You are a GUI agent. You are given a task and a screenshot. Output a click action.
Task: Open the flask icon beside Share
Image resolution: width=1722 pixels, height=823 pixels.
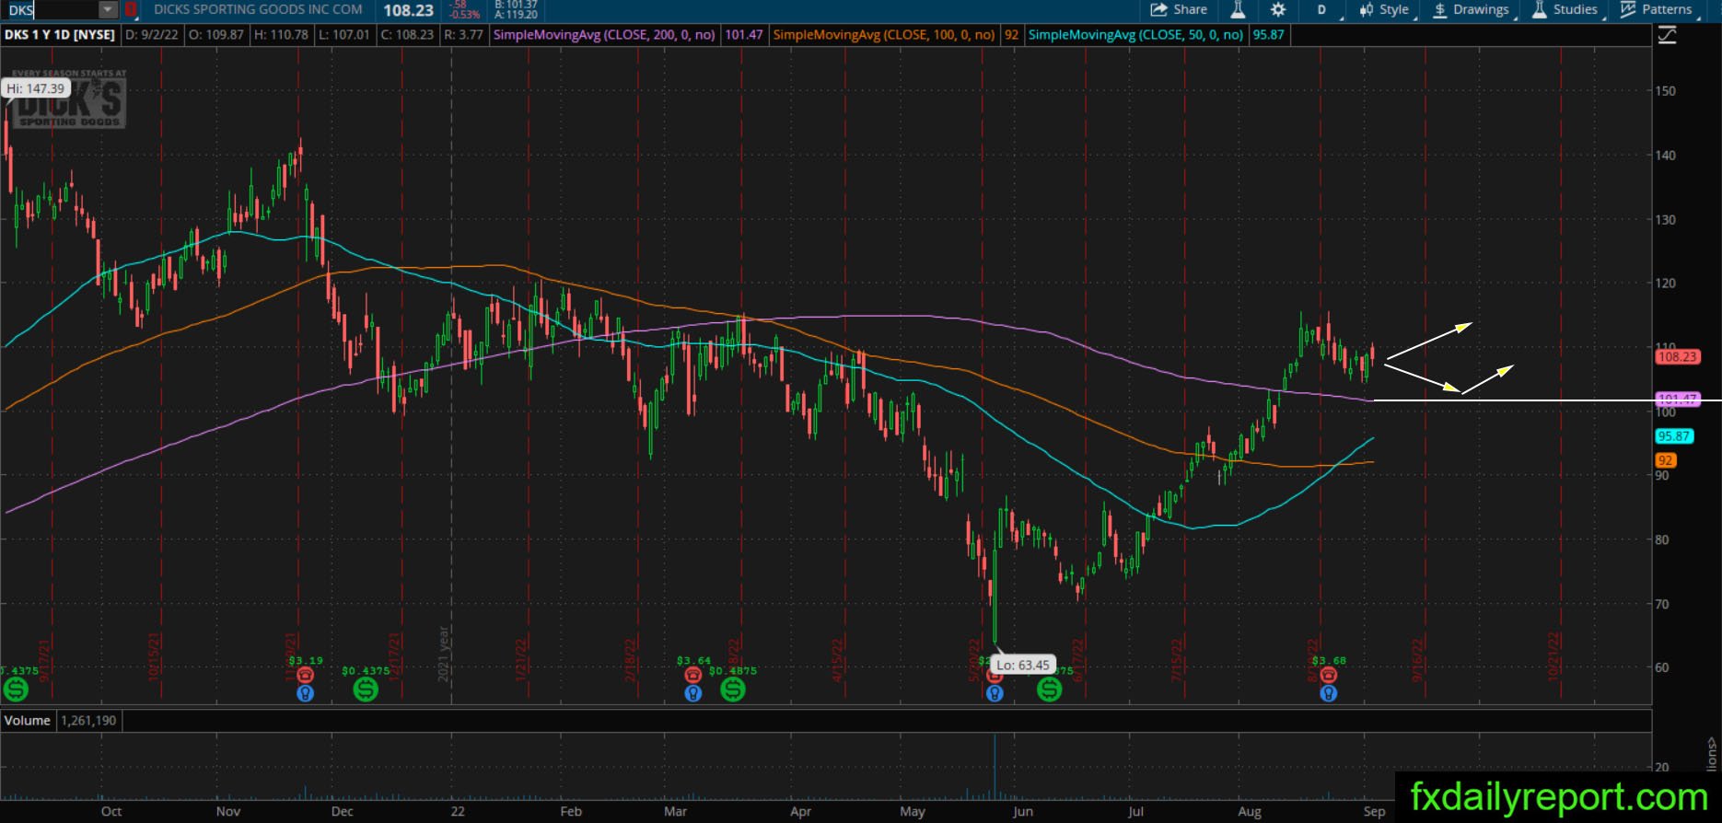(1238, 10)
